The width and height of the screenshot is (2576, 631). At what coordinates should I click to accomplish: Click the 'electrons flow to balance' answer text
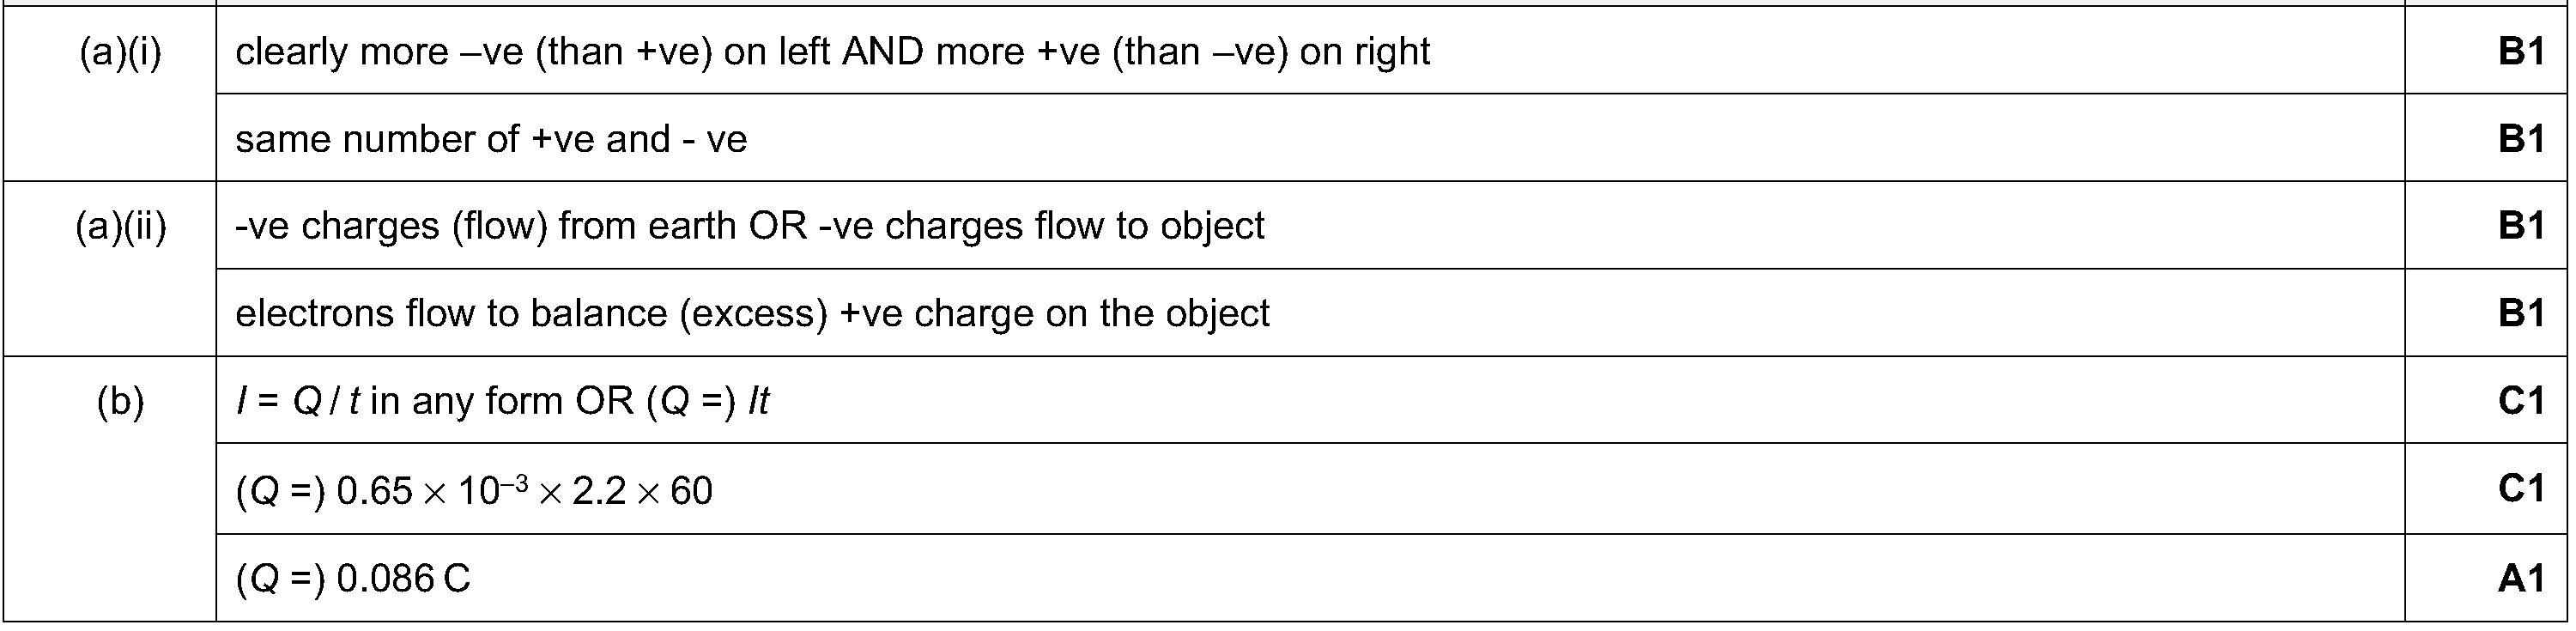751,314
